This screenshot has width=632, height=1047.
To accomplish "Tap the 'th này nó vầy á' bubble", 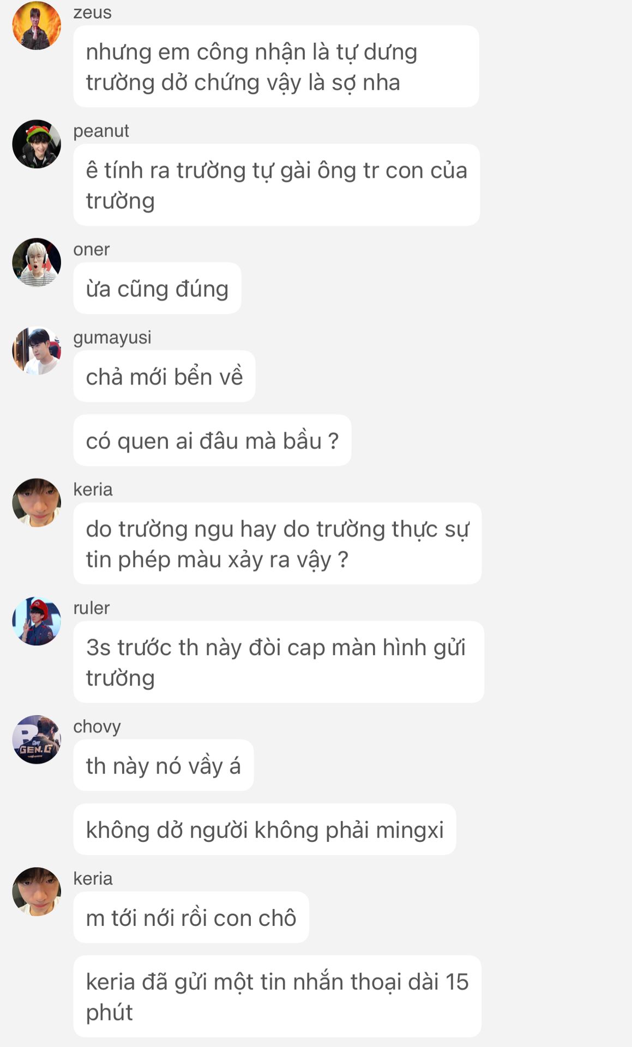I will coord(164,765).
